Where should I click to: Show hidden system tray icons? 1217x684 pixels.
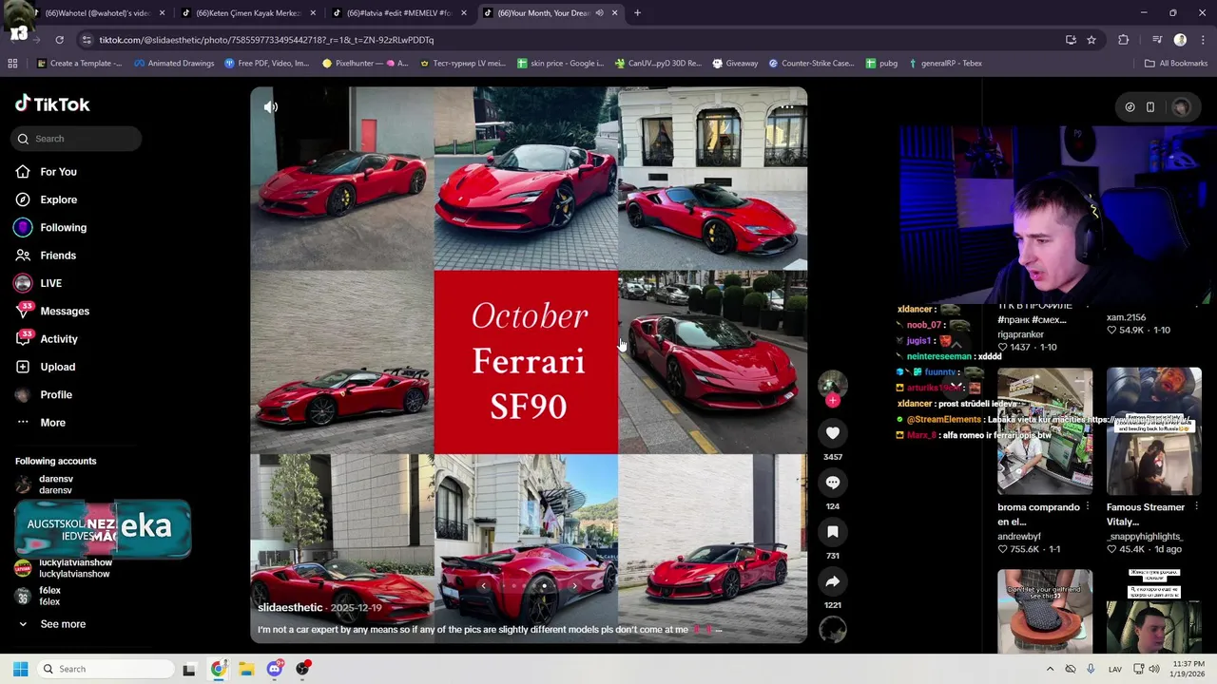pos(1050,669)
